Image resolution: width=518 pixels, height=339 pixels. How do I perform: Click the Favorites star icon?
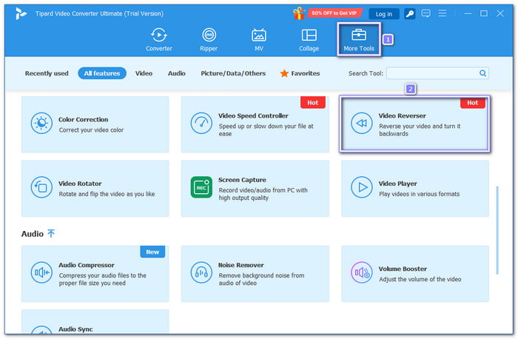(x=284, y=73)
